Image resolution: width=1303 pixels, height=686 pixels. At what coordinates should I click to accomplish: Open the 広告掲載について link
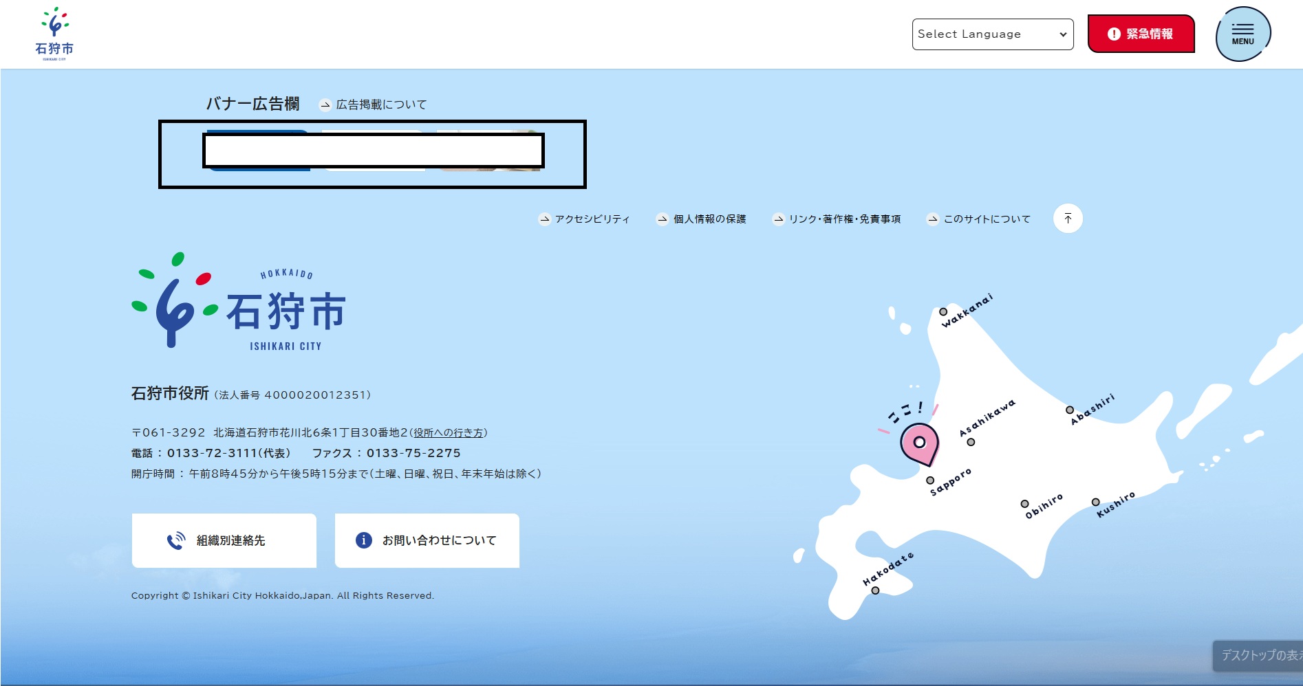[x=381, y=104]
